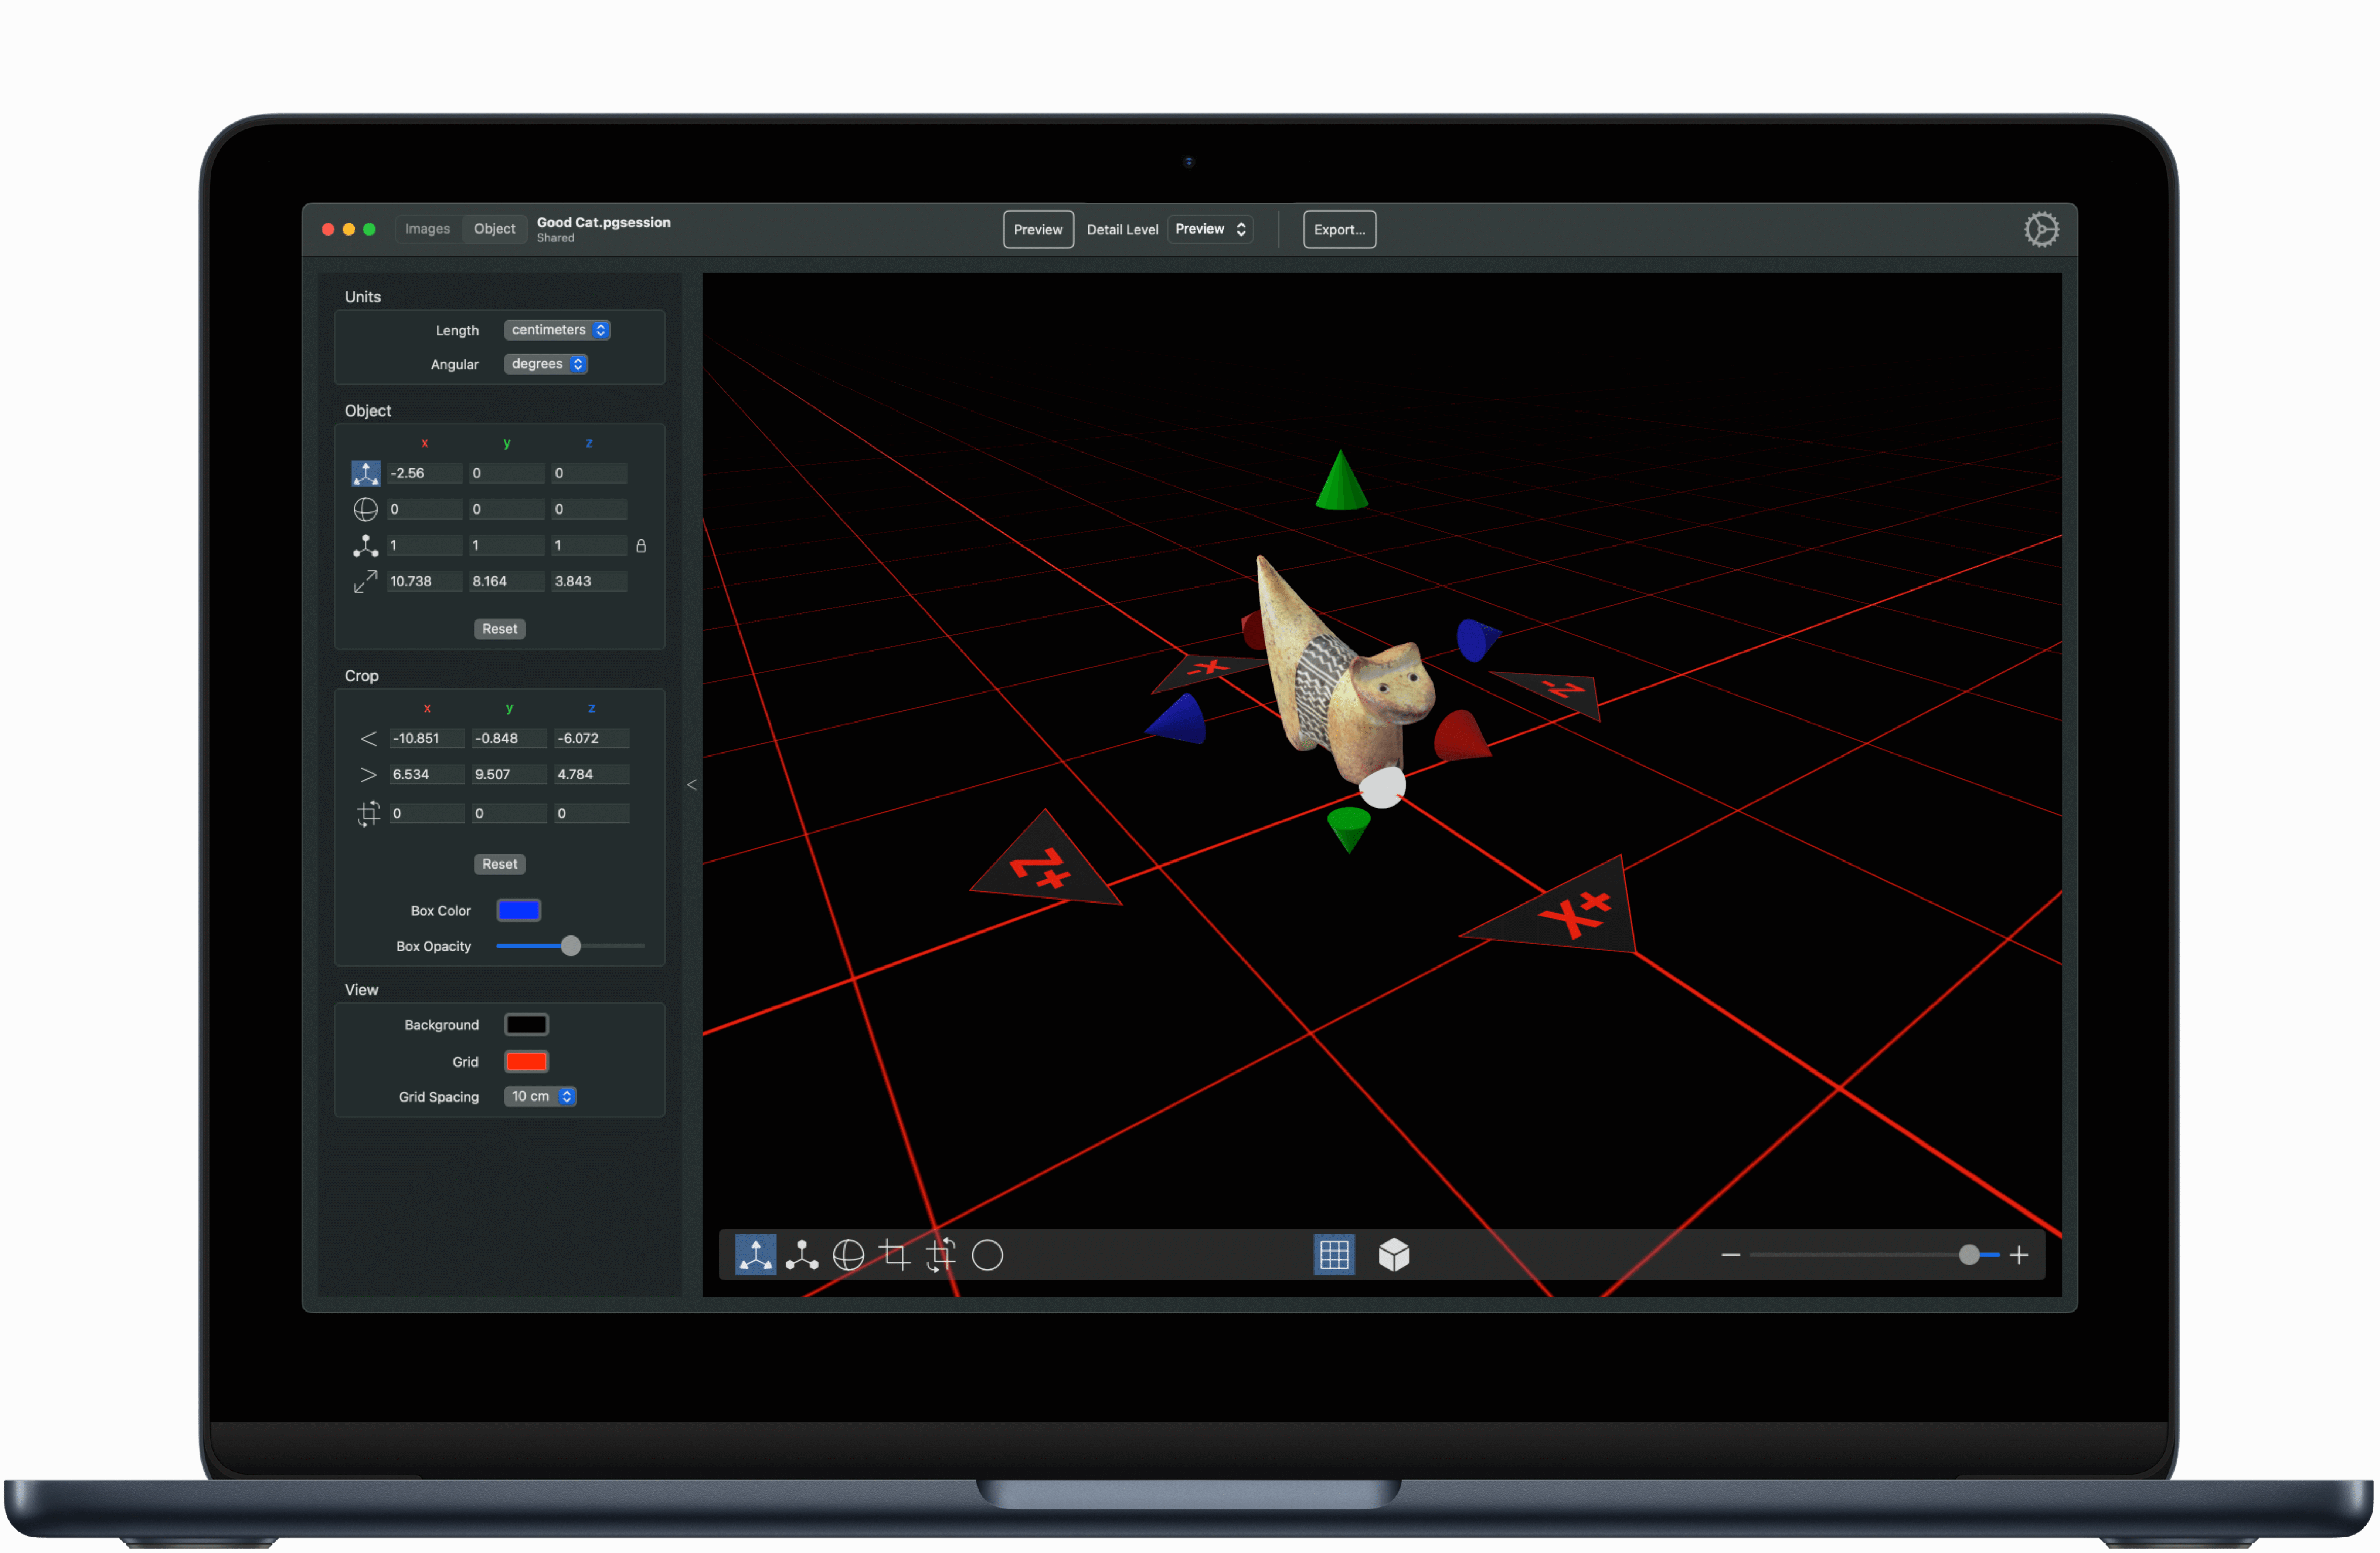Screen dimensions: 2380x1553
Task: Click the Object position x field -2.56
Action: (425, 473)
